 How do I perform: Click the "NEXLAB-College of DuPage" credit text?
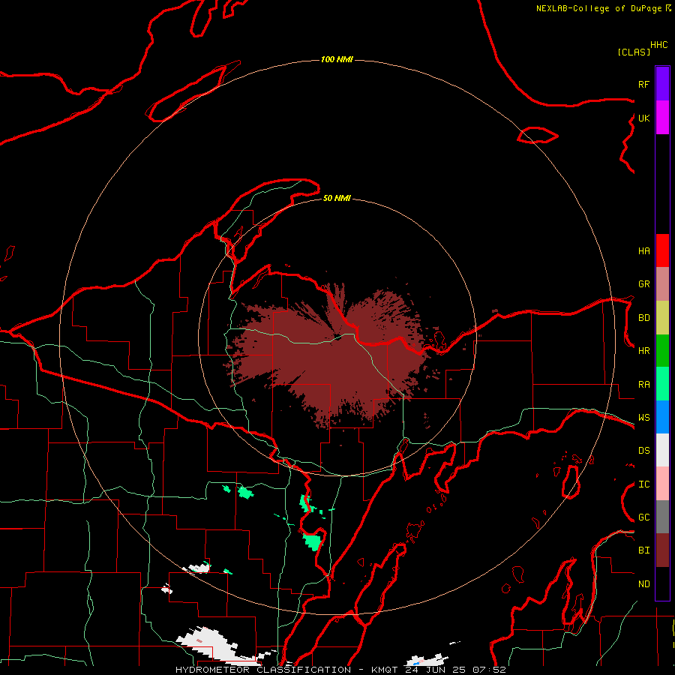tap(600, 8)
